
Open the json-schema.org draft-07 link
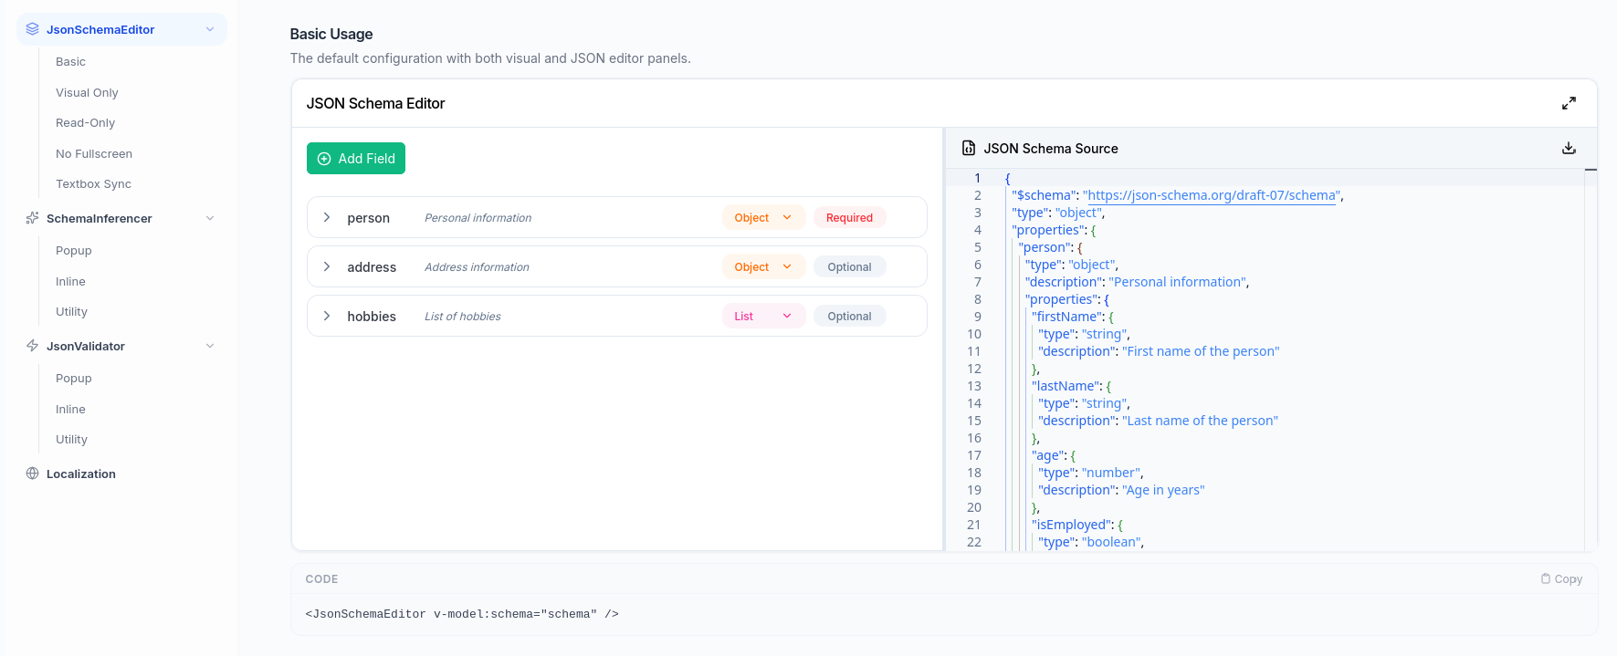[1212, 195]
